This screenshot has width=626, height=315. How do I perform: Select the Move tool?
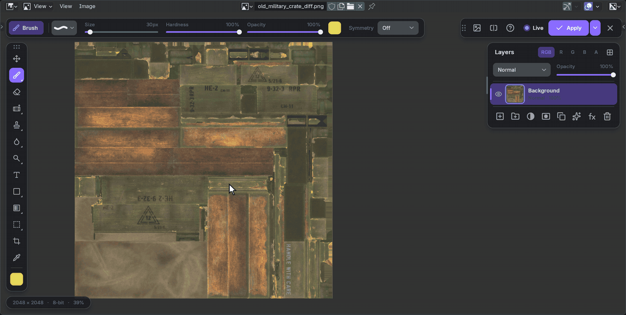[17, 59]
